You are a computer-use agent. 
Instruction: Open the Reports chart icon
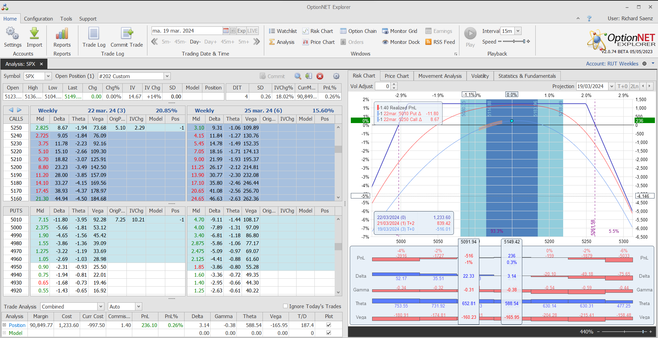click(x=62, y=34)
